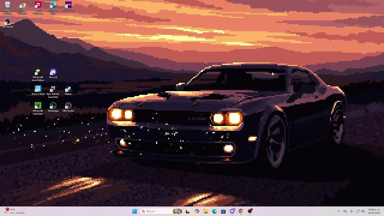
Task: Open Microsoft Store from the taskbar
Action: [223, 211]
